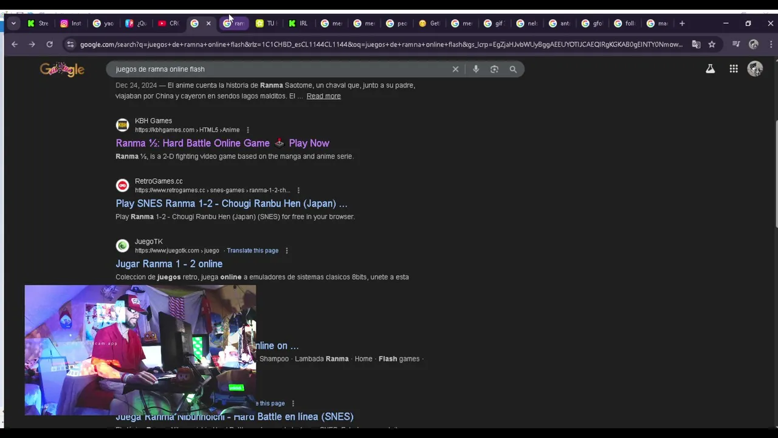Viewport: 778px width, 438px height.
Task: Switch to the 'yao' Google tab
Action: pos(103,23)
